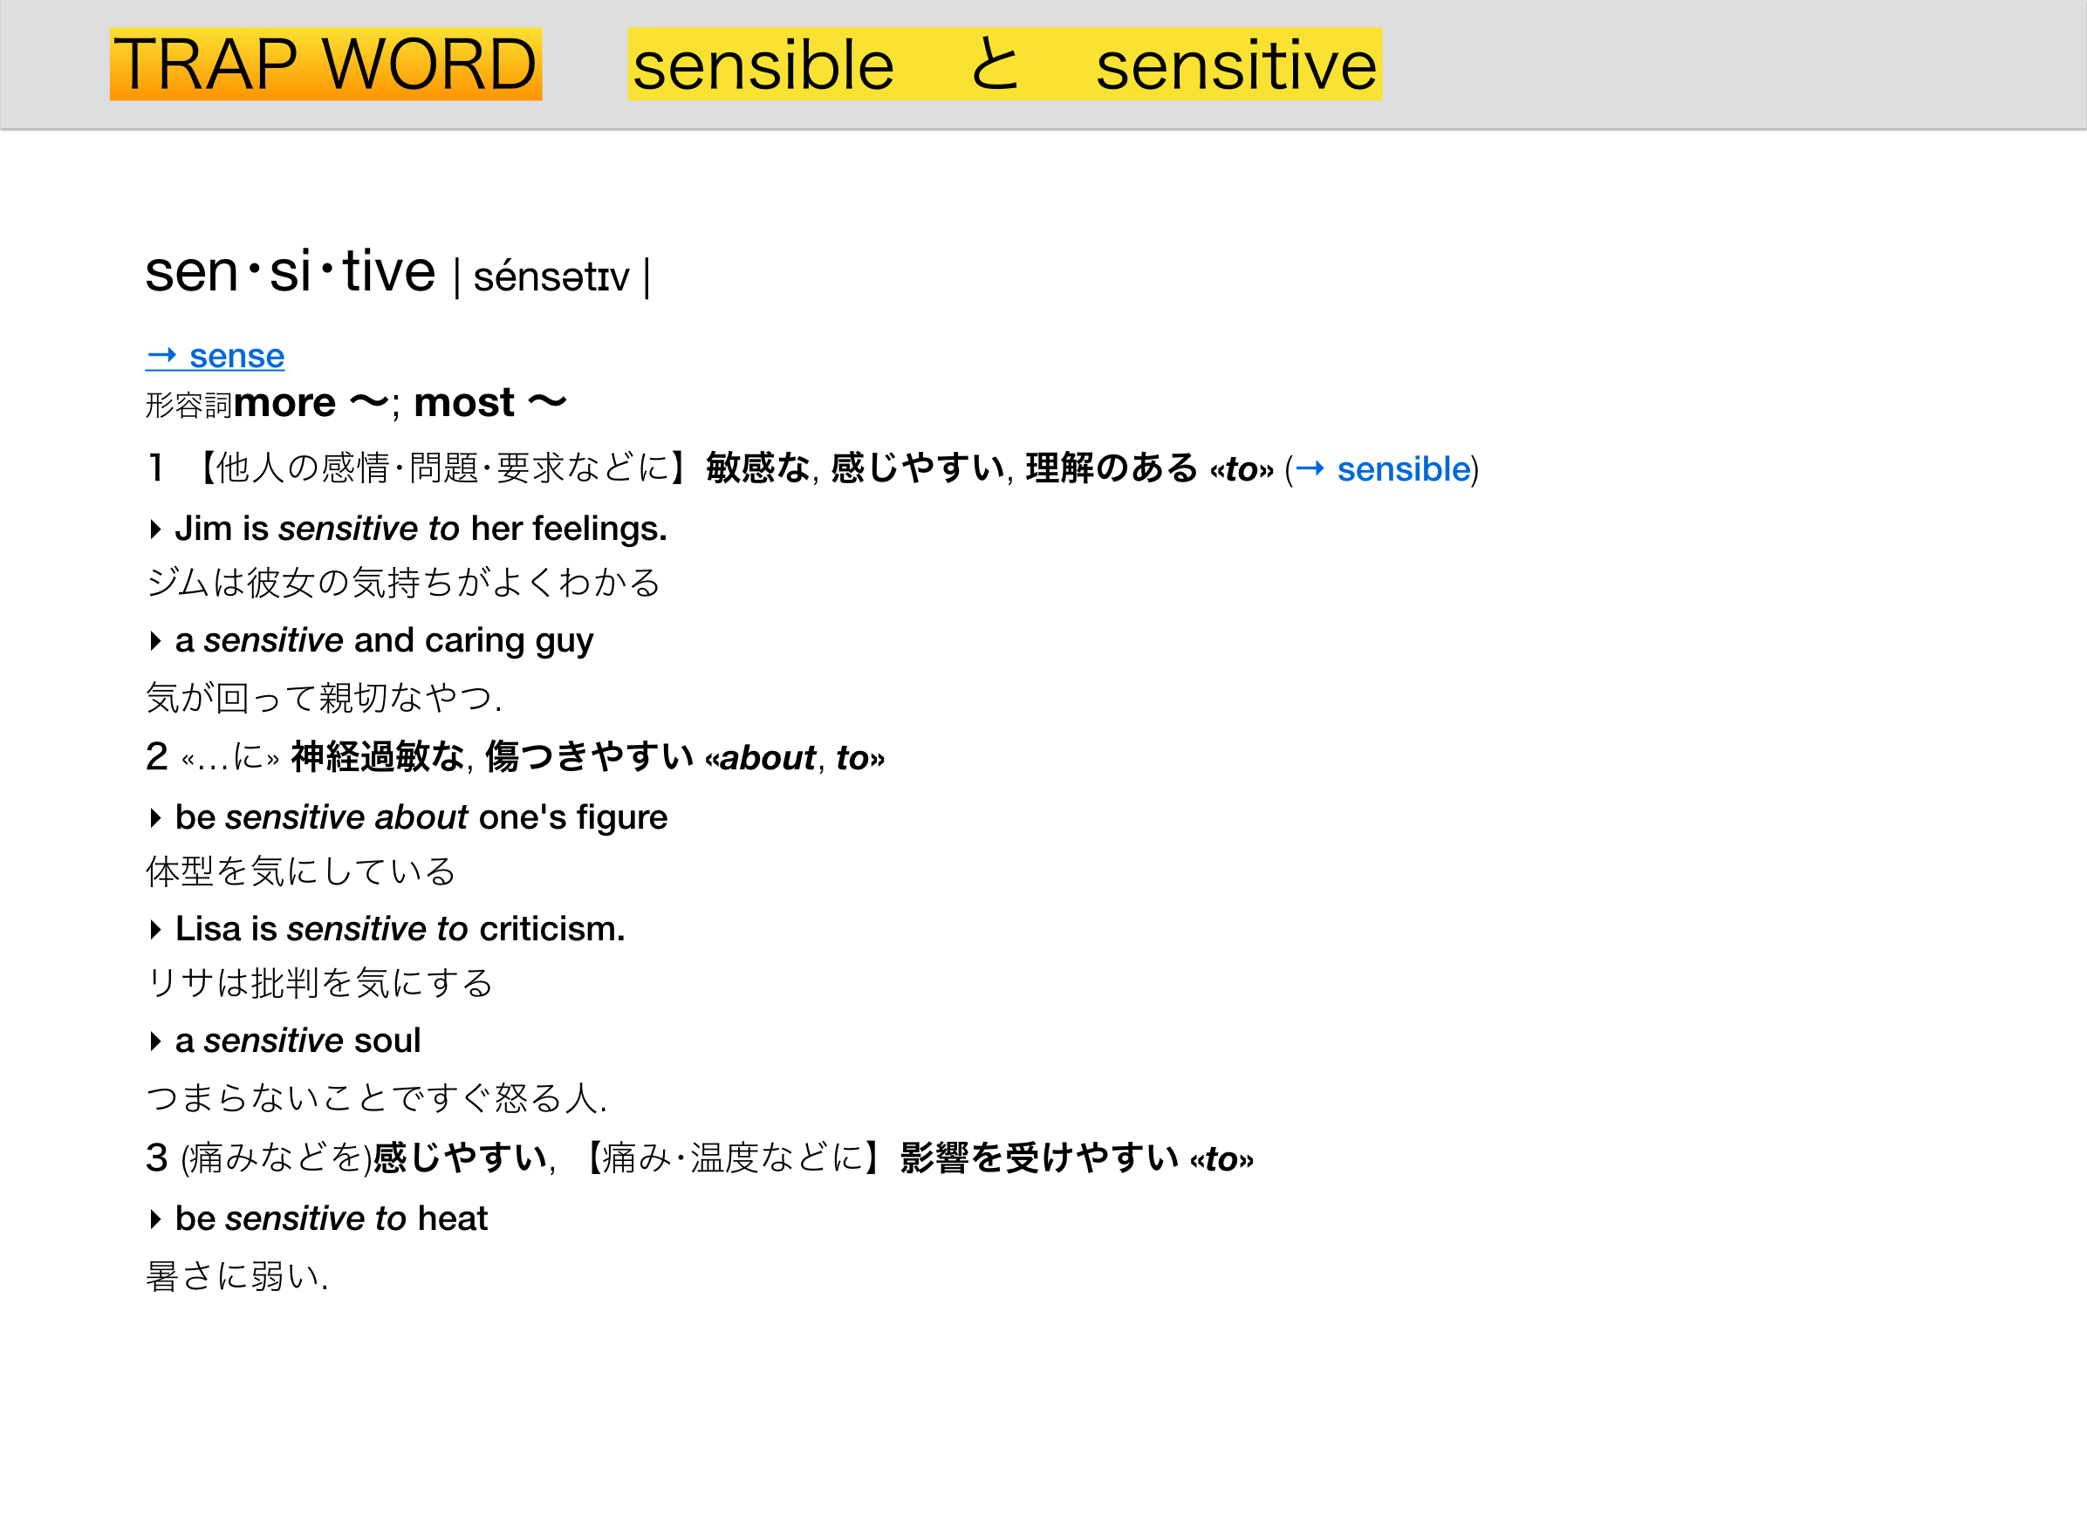Viewport: 2087px width, 1530px height.
Task: Click the example 'be sensitive to heat'
Action: [x=331, y=1219]
